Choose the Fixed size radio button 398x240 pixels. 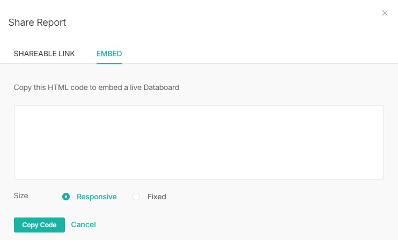[x=136, y=197]
